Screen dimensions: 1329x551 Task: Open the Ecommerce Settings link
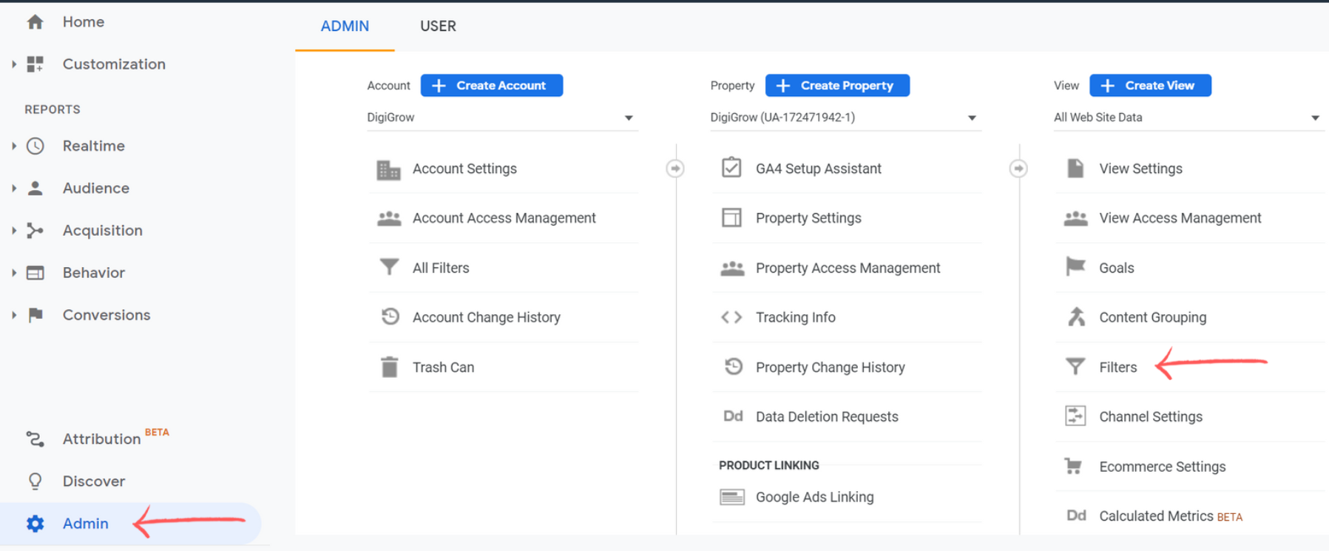coord(1163,467)
